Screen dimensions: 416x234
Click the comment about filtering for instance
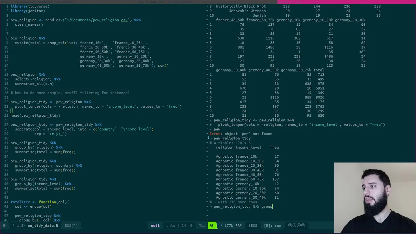click(x=70, y=93)
